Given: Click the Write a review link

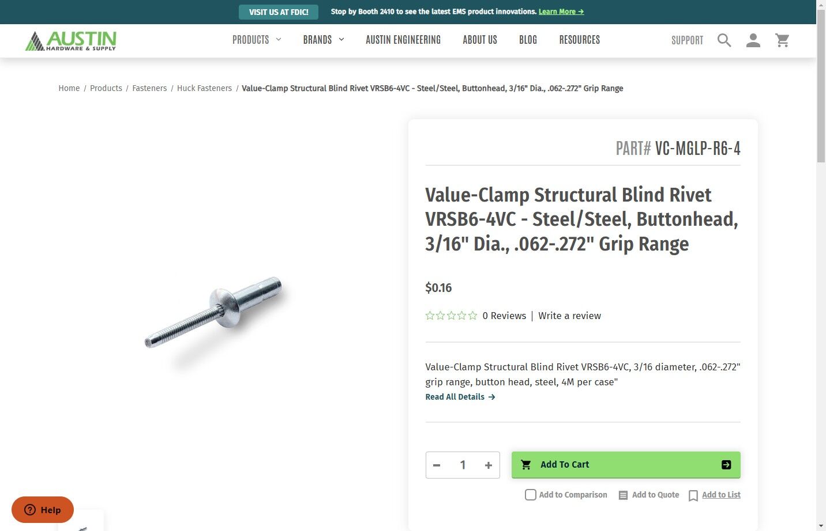Looking at the screenshot, I should (569, 316).
